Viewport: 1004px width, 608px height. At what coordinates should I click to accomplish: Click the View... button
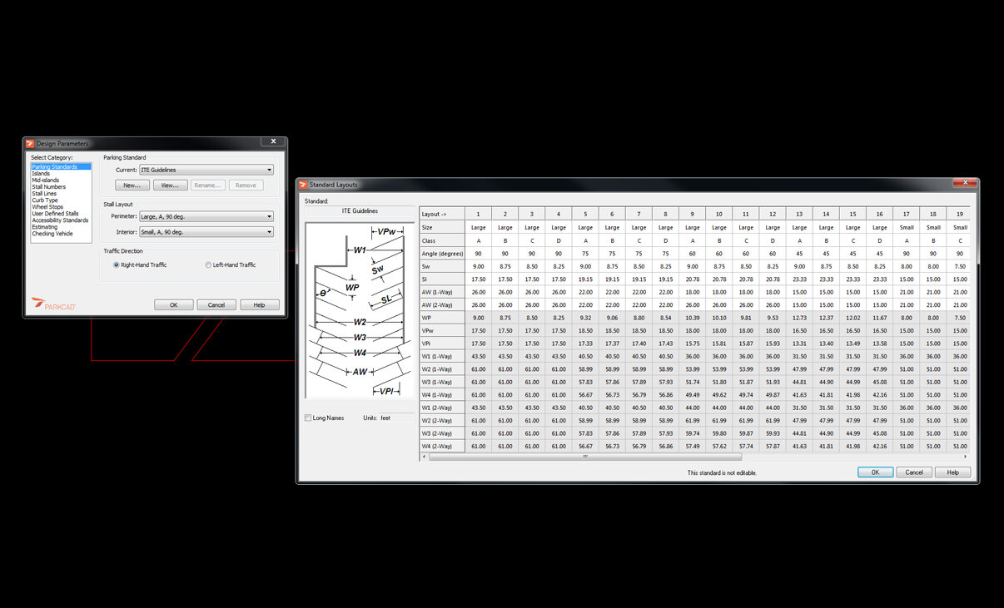pyautogui.click(x=170, y=185)
